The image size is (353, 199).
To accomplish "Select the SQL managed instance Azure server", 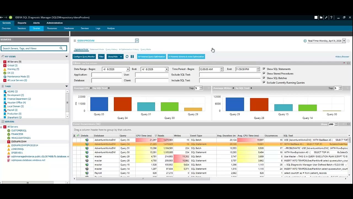I will pyautogui.click(x=40, y=156).
